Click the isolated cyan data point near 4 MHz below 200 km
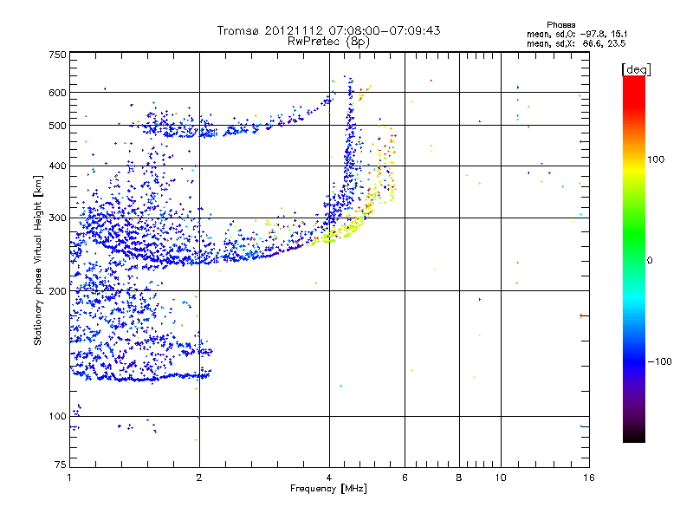 (340, 386)
